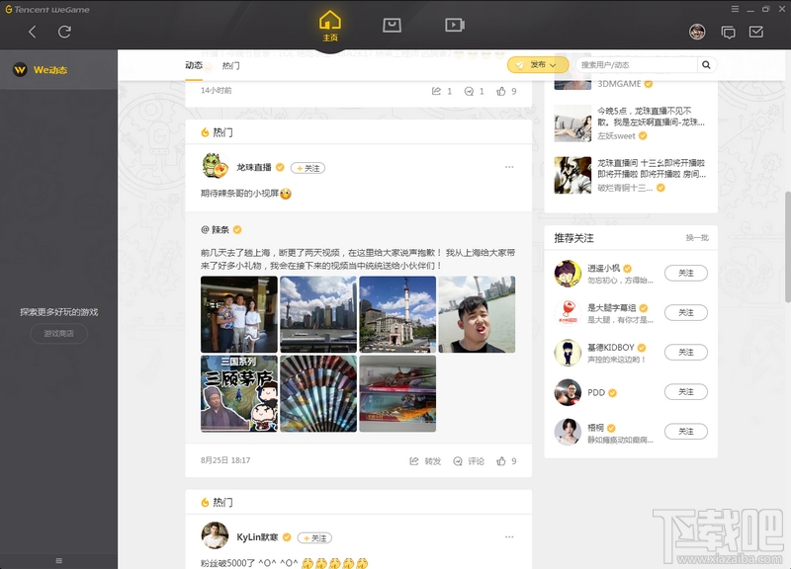The height and width of the screenshot is (569, 791).
Task: Open 是大腿字幕组 avatar
Action: click(x=568, y=312)
